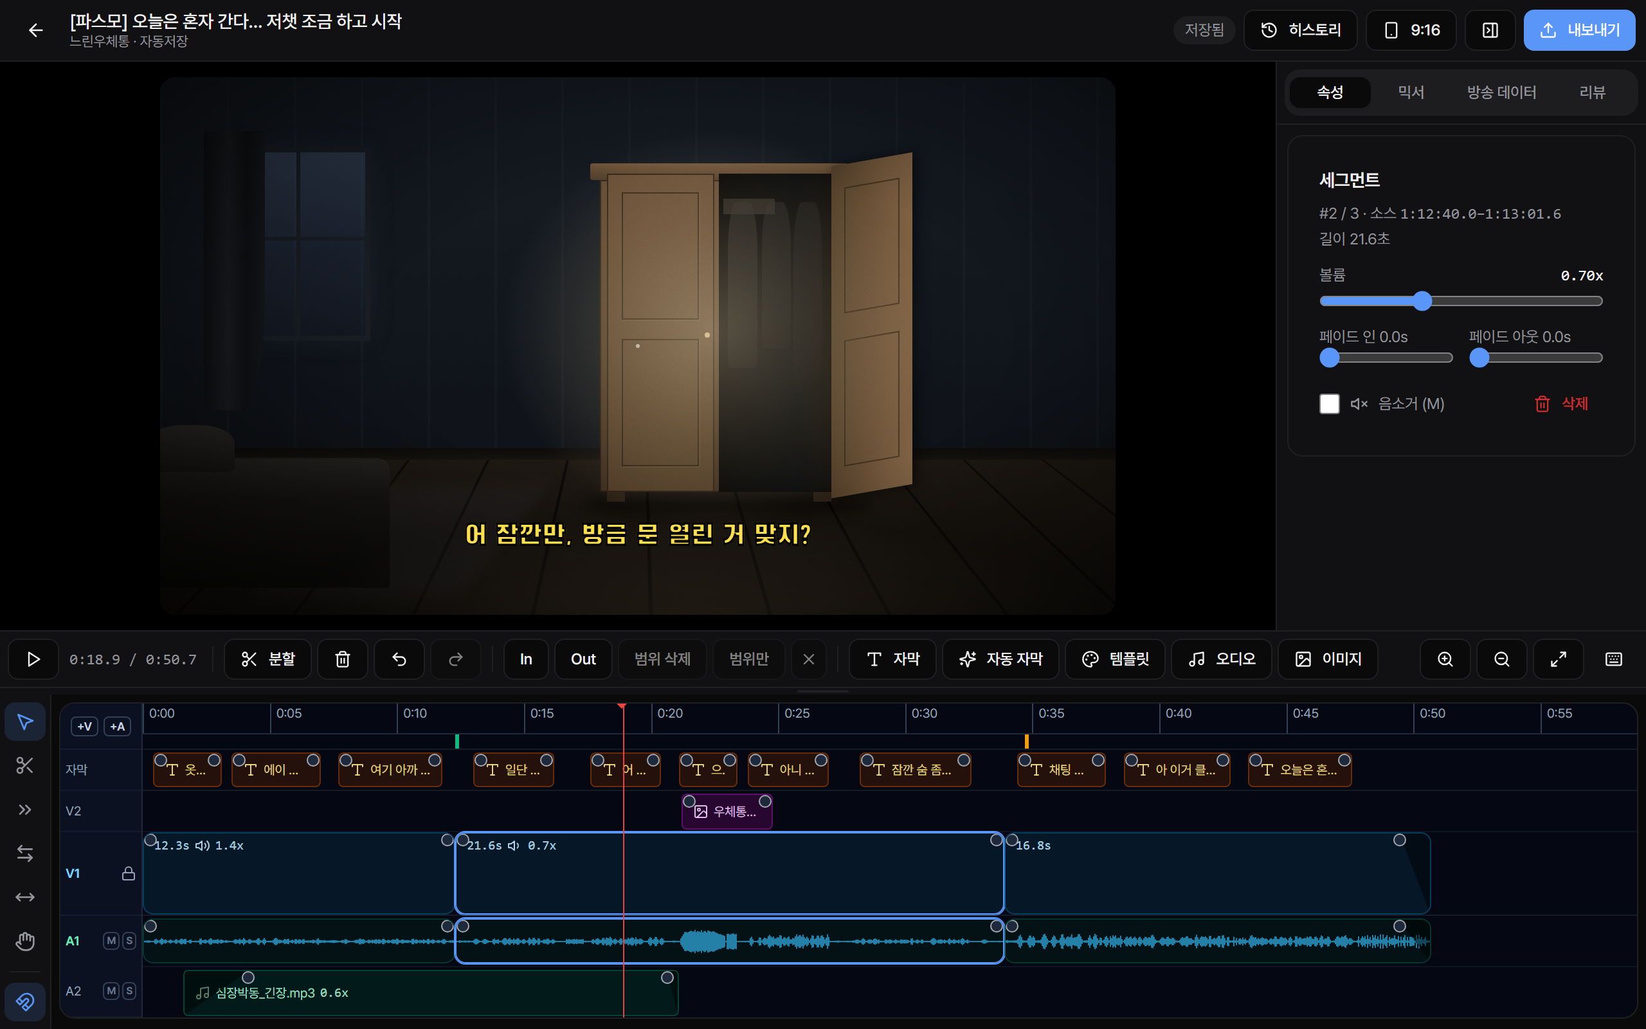Add an image with 이미지 button
The height and width of the screenshot is (1029, 1646).
1328,659
